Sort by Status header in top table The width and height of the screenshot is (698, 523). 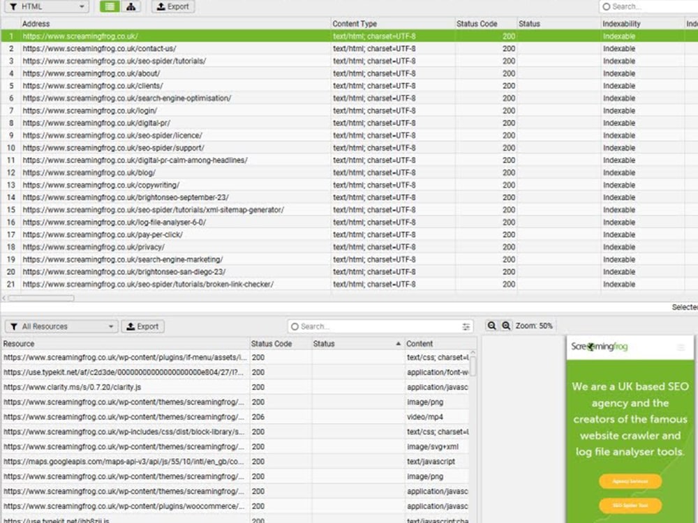coord(558,24)
